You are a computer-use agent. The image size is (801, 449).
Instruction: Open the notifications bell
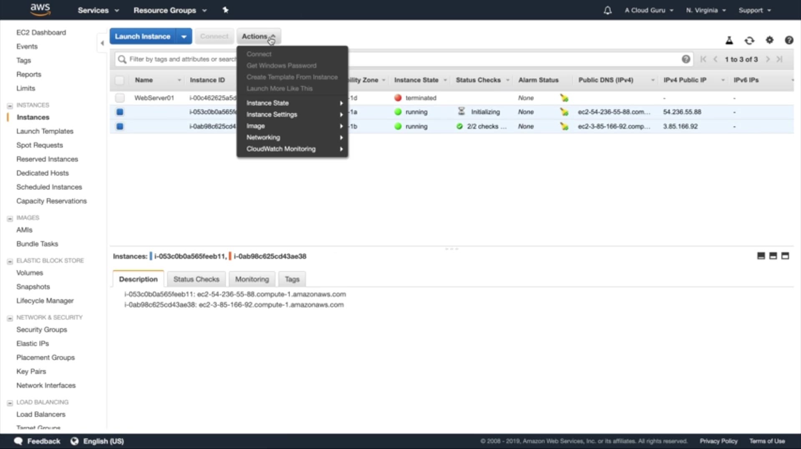point(607,10)
